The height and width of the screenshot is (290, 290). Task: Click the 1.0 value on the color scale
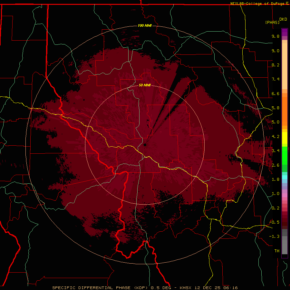click(275, 194)
